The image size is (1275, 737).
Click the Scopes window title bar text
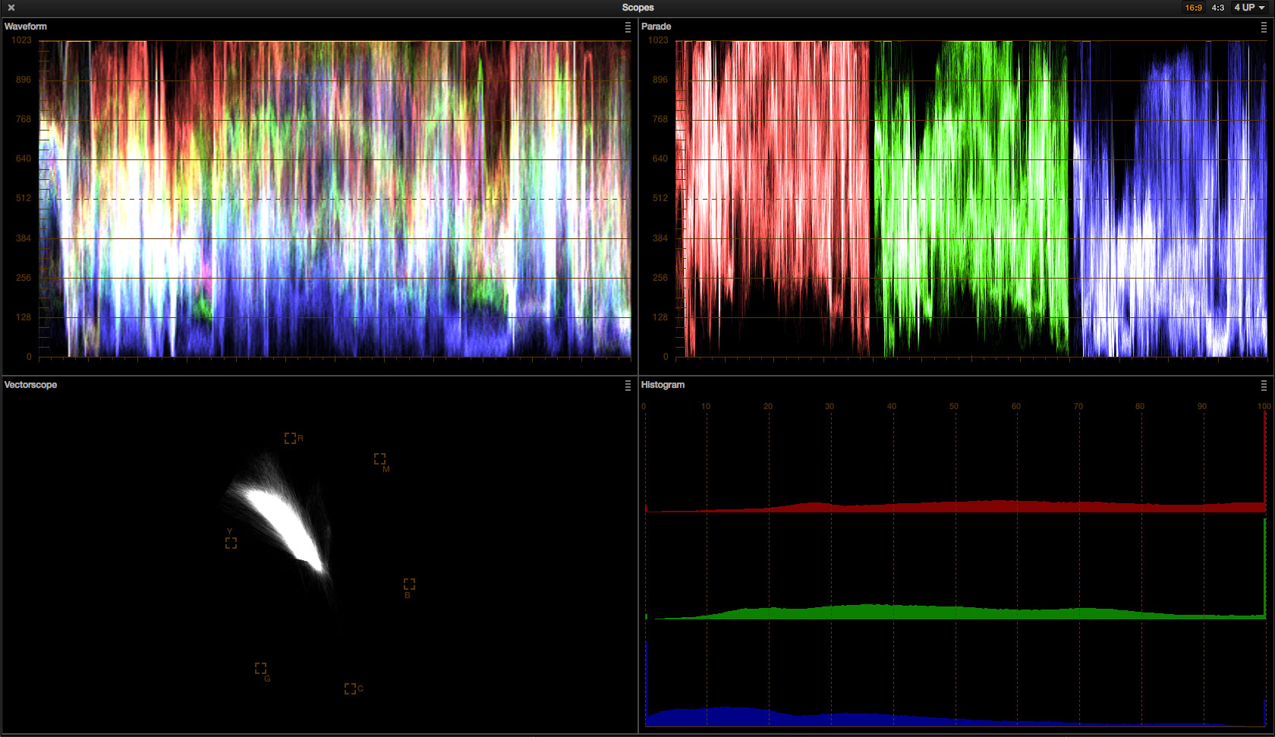pos(637,8)
